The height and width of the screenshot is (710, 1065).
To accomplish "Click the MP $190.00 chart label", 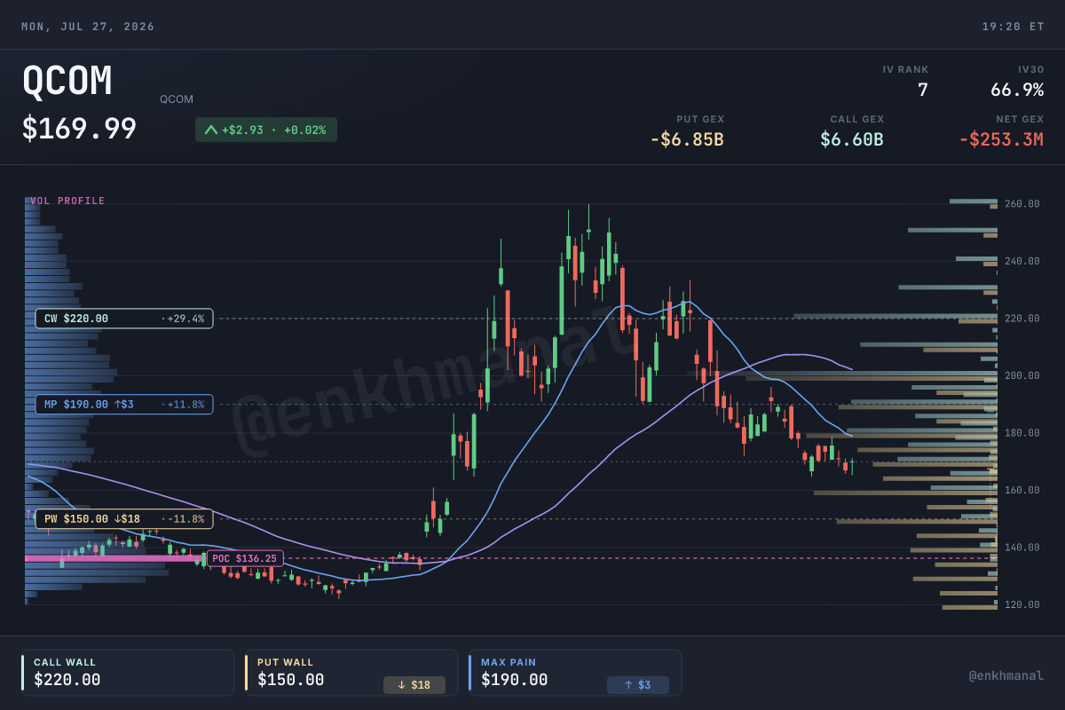I will click(124, 405).
